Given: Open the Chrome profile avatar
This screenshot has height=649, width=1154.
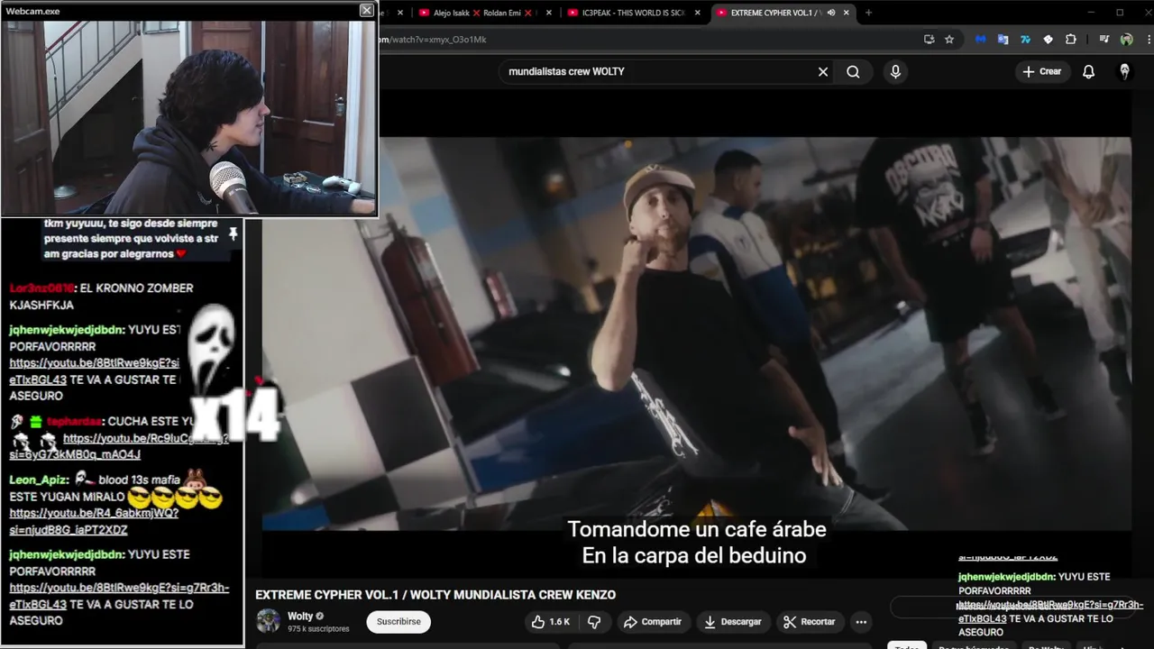Looking at the screenshot, I should coord(1126,39).
